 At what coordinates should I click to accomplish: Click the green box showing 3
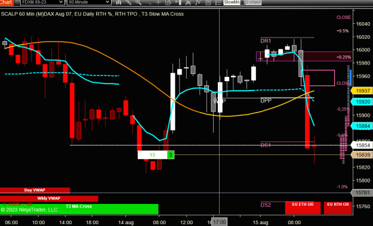(171, 155)
